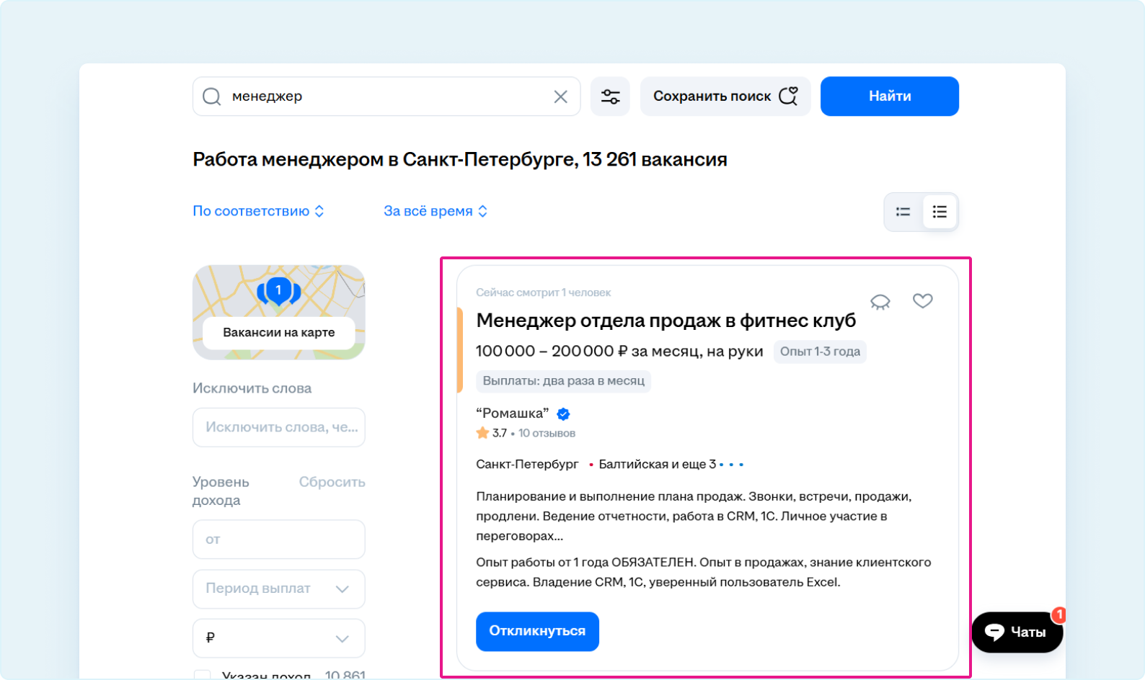Clear the search query with X icon
Screen dimensions: 1145x680
click(x=560, y=97)
